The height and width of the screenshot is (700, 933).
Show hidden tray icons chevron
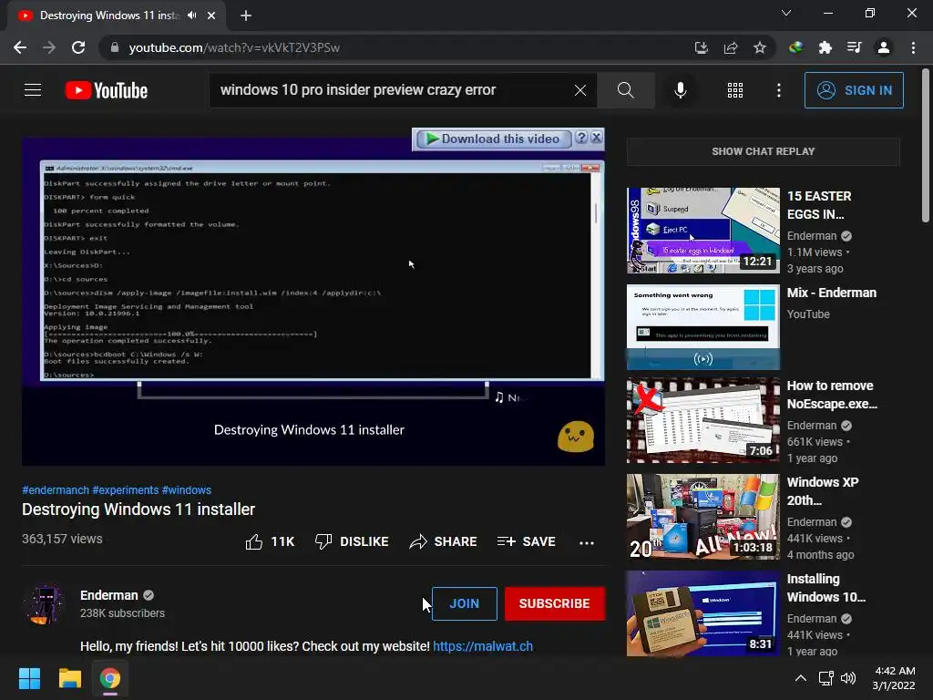(x=801, y=678)
